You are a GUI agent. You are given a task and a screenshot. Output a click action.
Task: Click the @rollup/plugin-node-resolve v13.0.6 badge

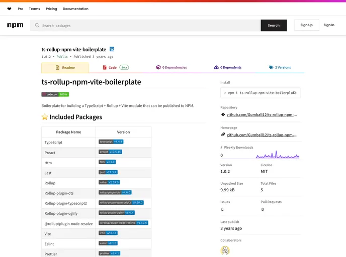tap(123, 223)
